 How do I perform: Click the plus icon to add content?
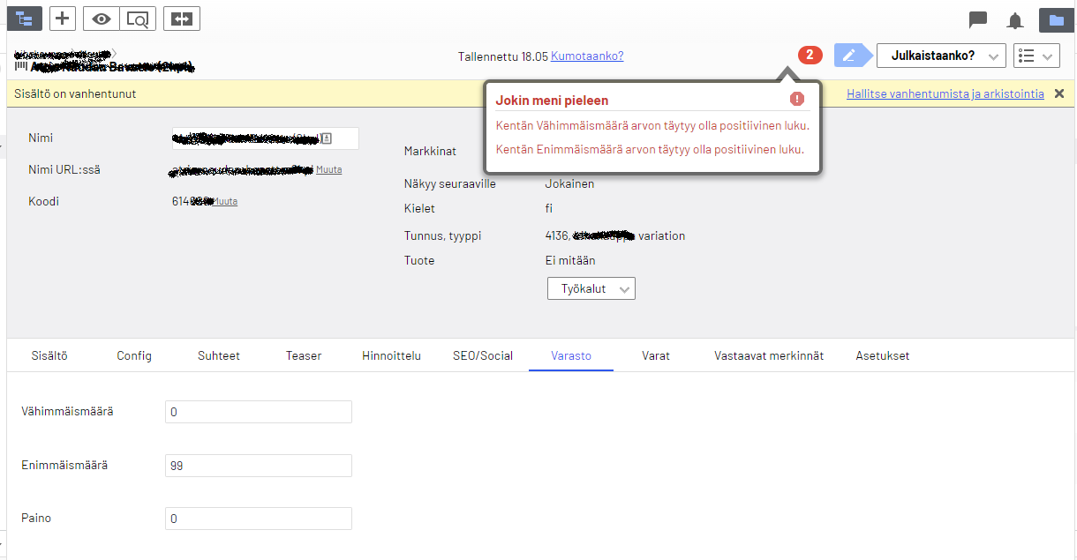(x=62, y=19)
